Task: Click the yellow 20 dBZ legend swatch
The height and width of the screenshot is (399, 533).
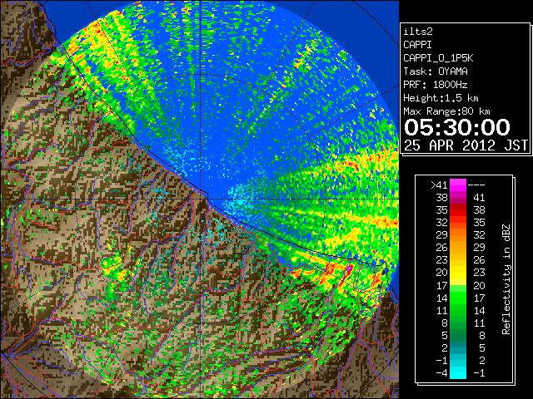Action: click(x=458, y=273)
